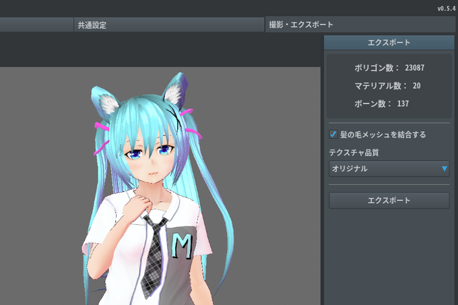The image size is (458, 305).
Task: Click the ポリゴン数 value 23087
Action: (x=414, y=68)
